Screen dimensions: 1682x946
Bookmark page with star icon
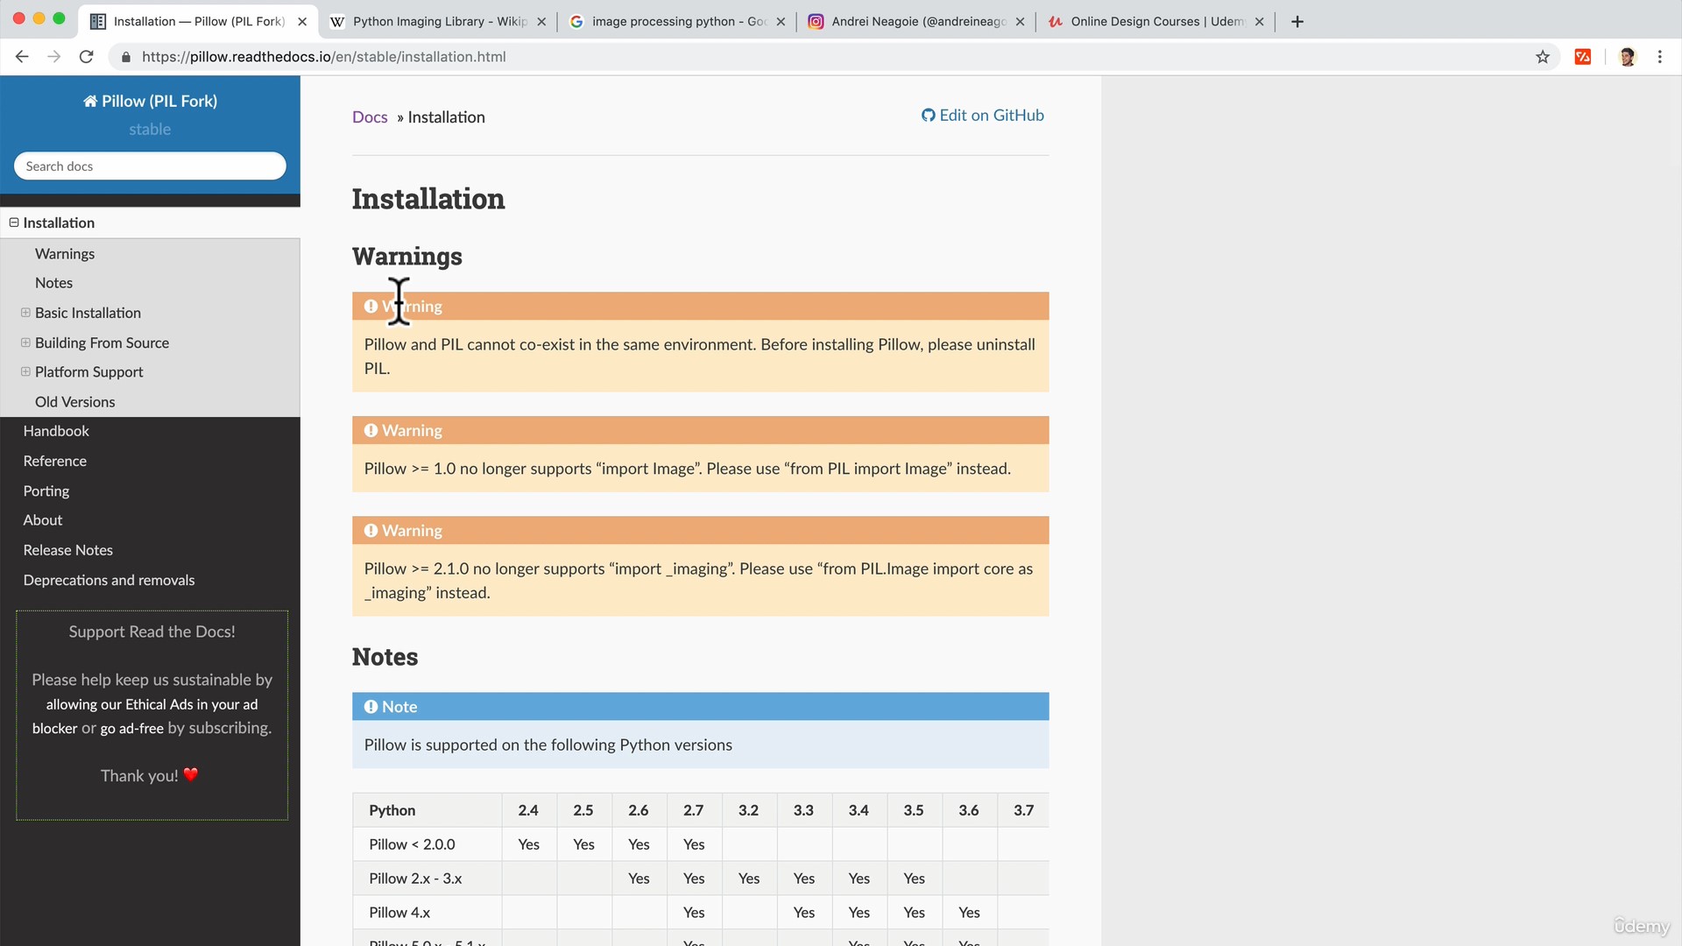(1543, 57)
